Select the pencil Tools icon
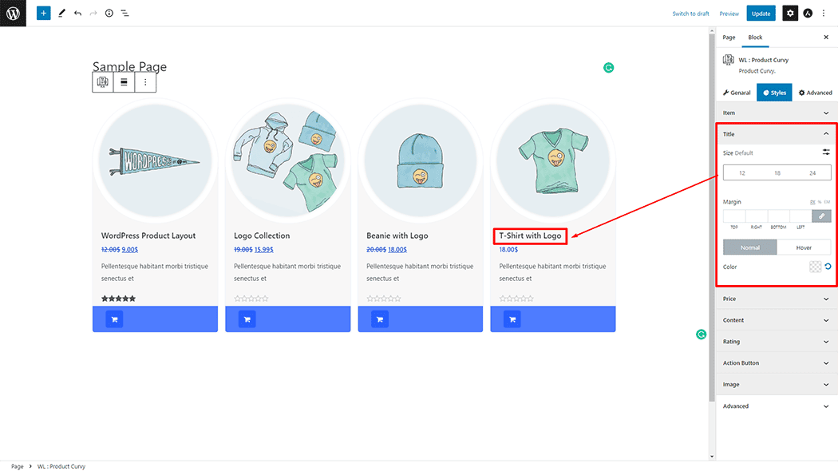838x471 pixels. (x=61, y=14)
